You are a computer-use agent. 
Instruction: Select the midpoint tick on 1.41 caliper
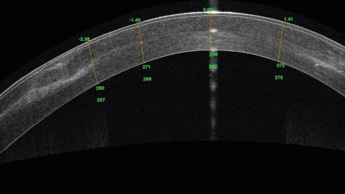click(x=280, y=41)
